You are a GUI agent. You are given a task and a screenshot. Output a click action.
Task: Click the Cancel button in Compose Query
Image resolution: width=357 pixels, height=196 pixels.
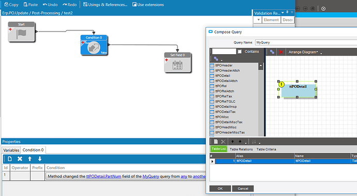243,188
